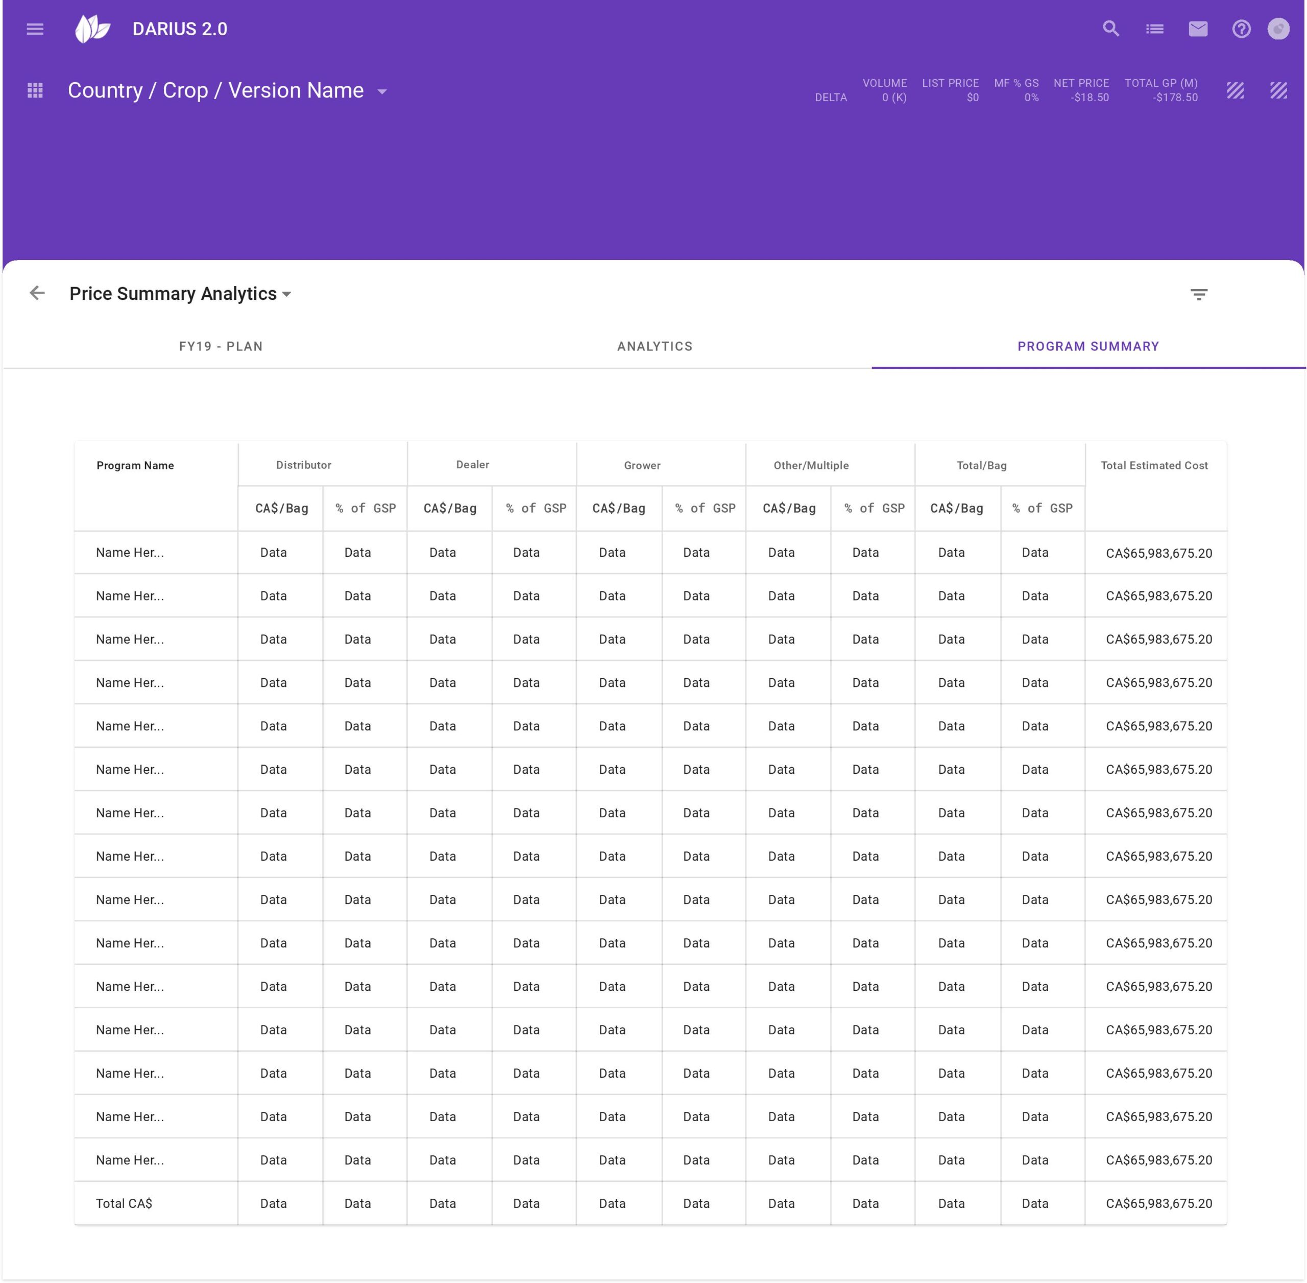Switch to the FY19 - PLAN tab
1307x1283 pixels.
pyautogui.click(x=221, y=346)
